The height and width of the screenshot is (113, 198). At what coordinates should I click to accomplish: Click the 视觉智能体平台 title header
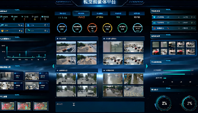click(100, 2)
